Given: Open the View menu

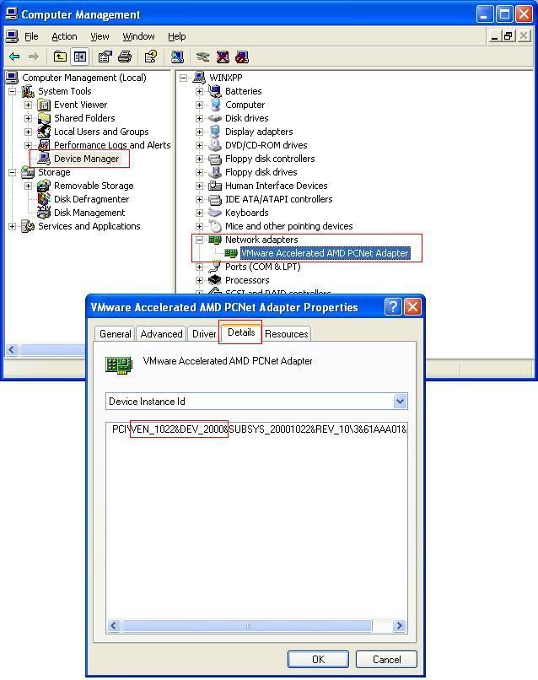Looking at the screenshot, I should click(x=100, y=36).
